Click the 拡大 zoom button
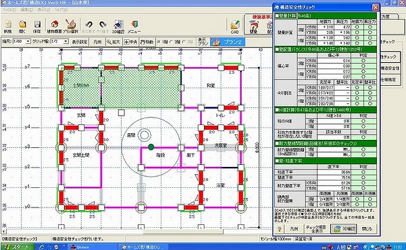This screenshot has height=250, width=406. [x=113, y=42]
